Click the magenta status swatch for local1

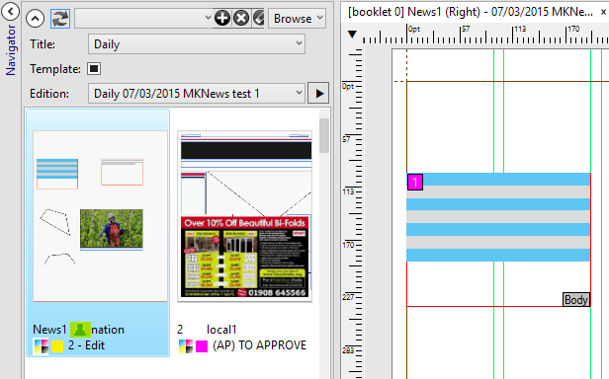click(202, 346)
